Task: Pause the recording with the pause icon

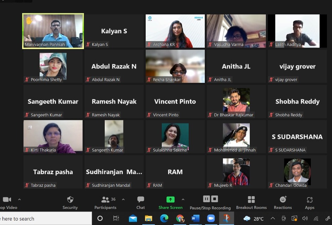Action: [x=206, y=199]
